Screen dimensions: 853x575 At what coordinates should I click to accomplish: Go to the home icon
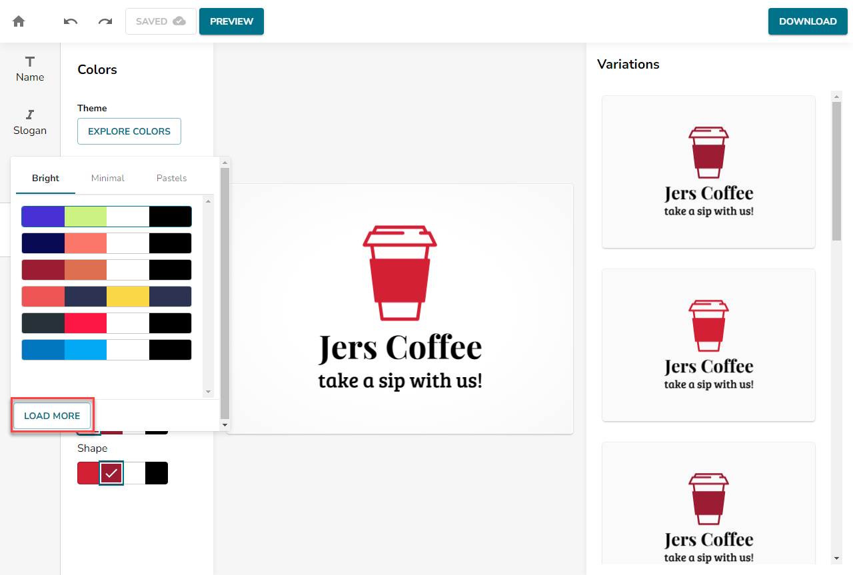[x=19, y=21]
